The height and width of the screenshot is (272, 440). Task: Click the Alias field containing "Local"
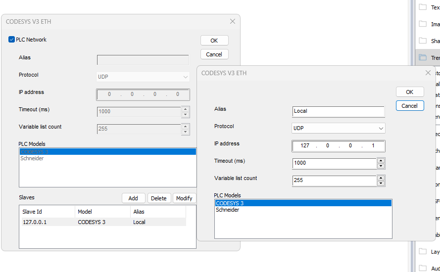338,111
